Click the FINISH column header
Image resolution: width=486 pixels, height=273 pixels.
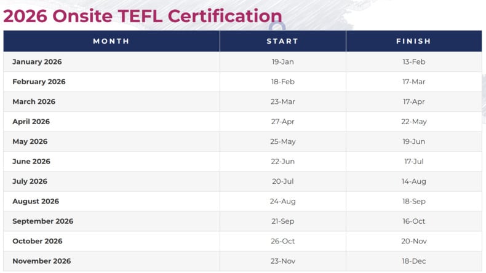413,41
